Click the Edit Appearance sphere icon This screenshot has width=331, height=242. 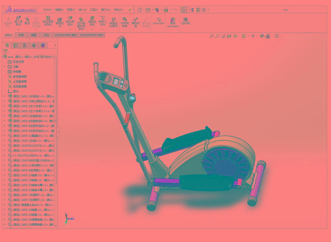click(x=262, y=36)
